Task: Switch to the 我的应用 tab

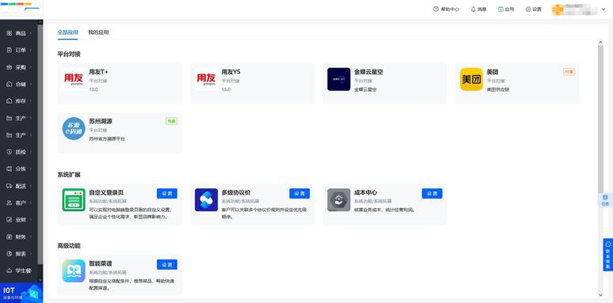Action: pos(98,32)
